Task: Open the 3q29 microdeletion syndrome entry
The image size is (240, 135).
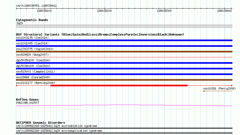Action: tap(57, 126)
